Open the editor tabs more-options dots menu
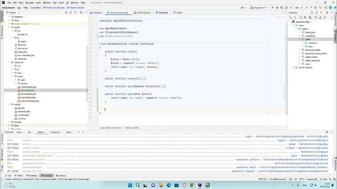The width and height of the screenshot is (337, 189). [x=285, y=13]
